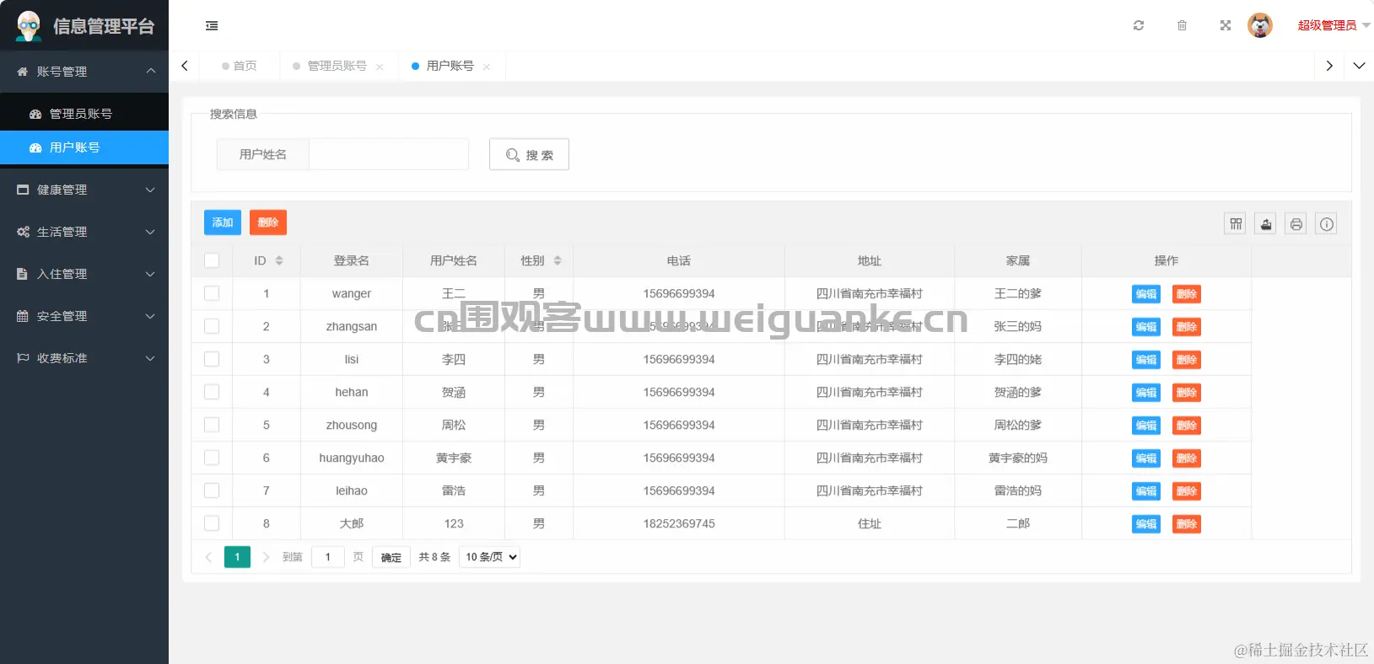Collapse the sidebar with the menu fold icon
1374x664 pixels.
[212, 26]
